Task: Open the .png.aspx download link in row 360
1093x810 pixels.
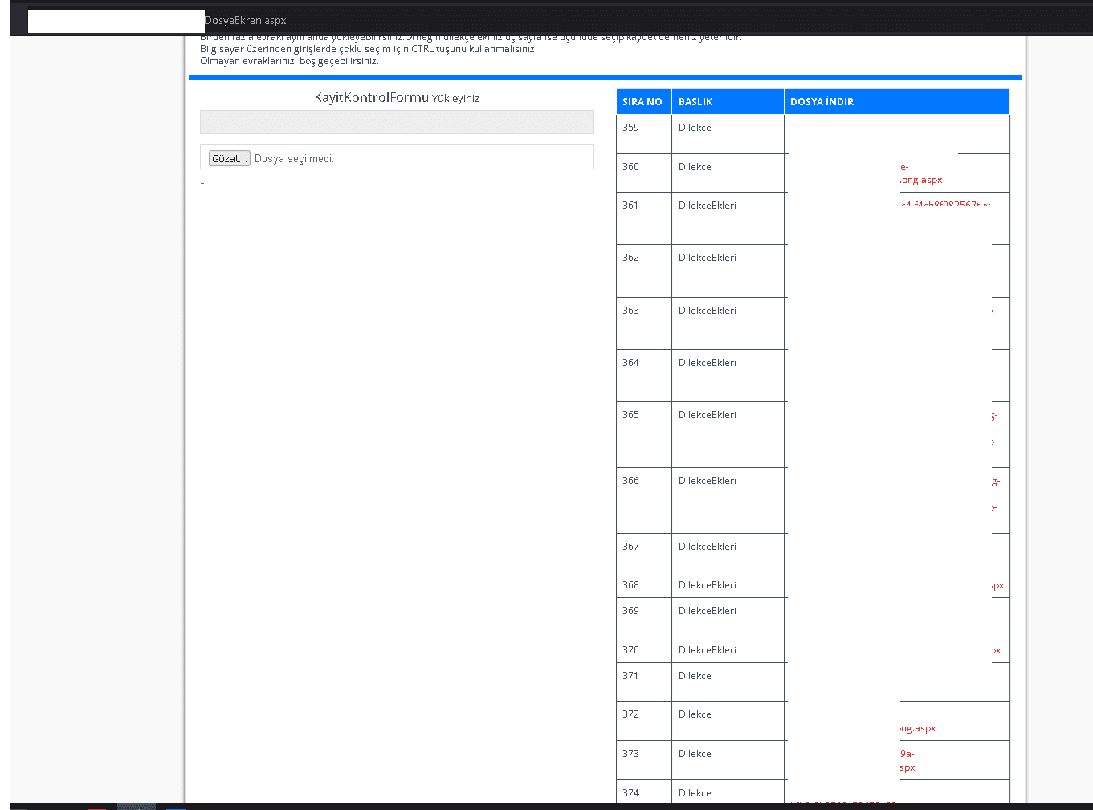Action: pos(921,180)
